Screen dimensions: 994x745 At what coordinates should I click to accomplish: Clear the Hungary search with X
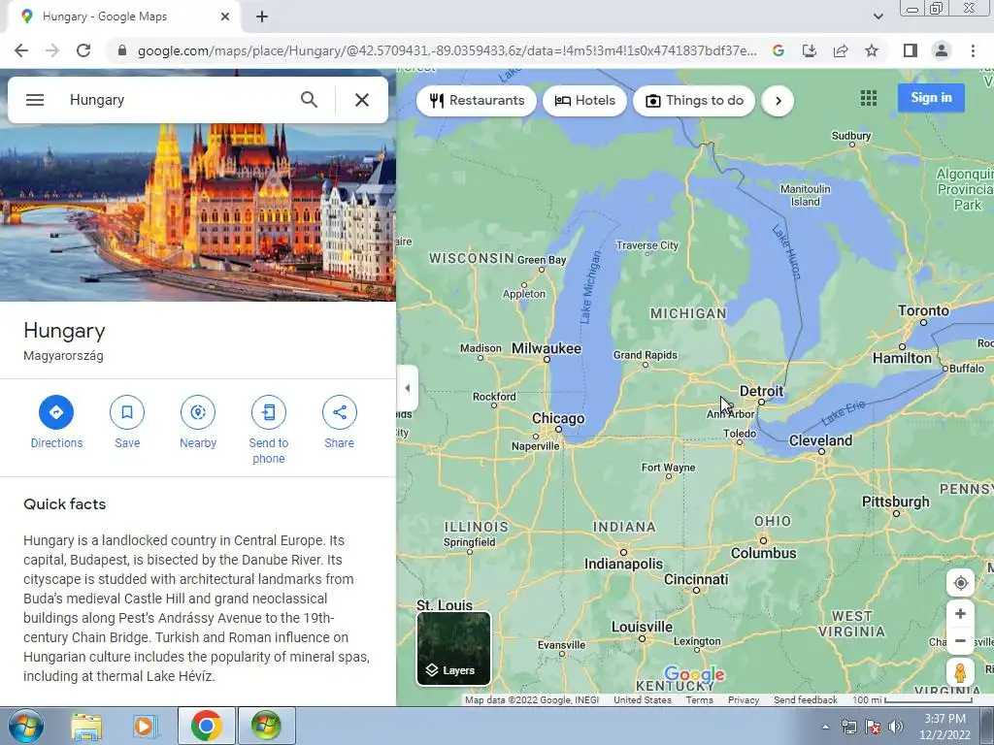(x=362, y=100)
